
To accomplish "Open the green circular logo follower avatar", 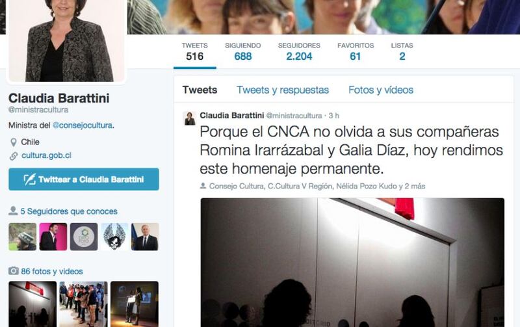I will pos(84,237).
